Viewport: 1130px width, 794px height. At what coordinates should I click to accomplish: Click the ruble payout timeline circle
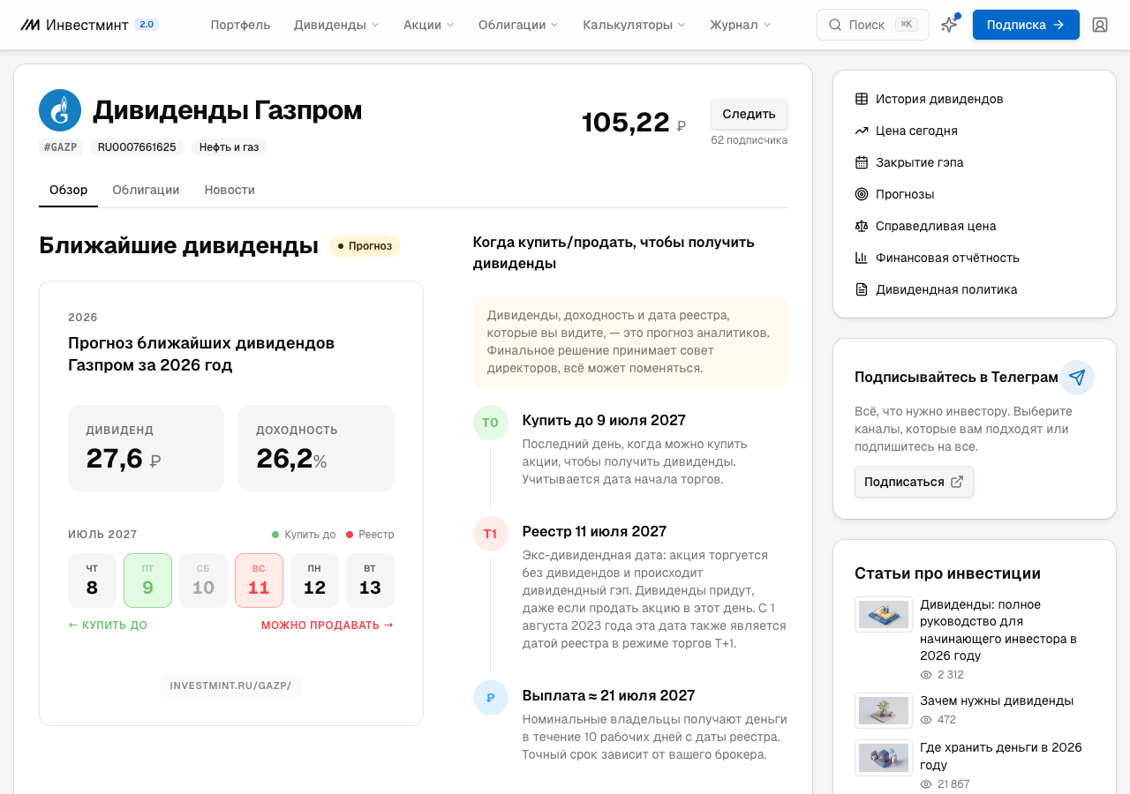click(490, 698)
